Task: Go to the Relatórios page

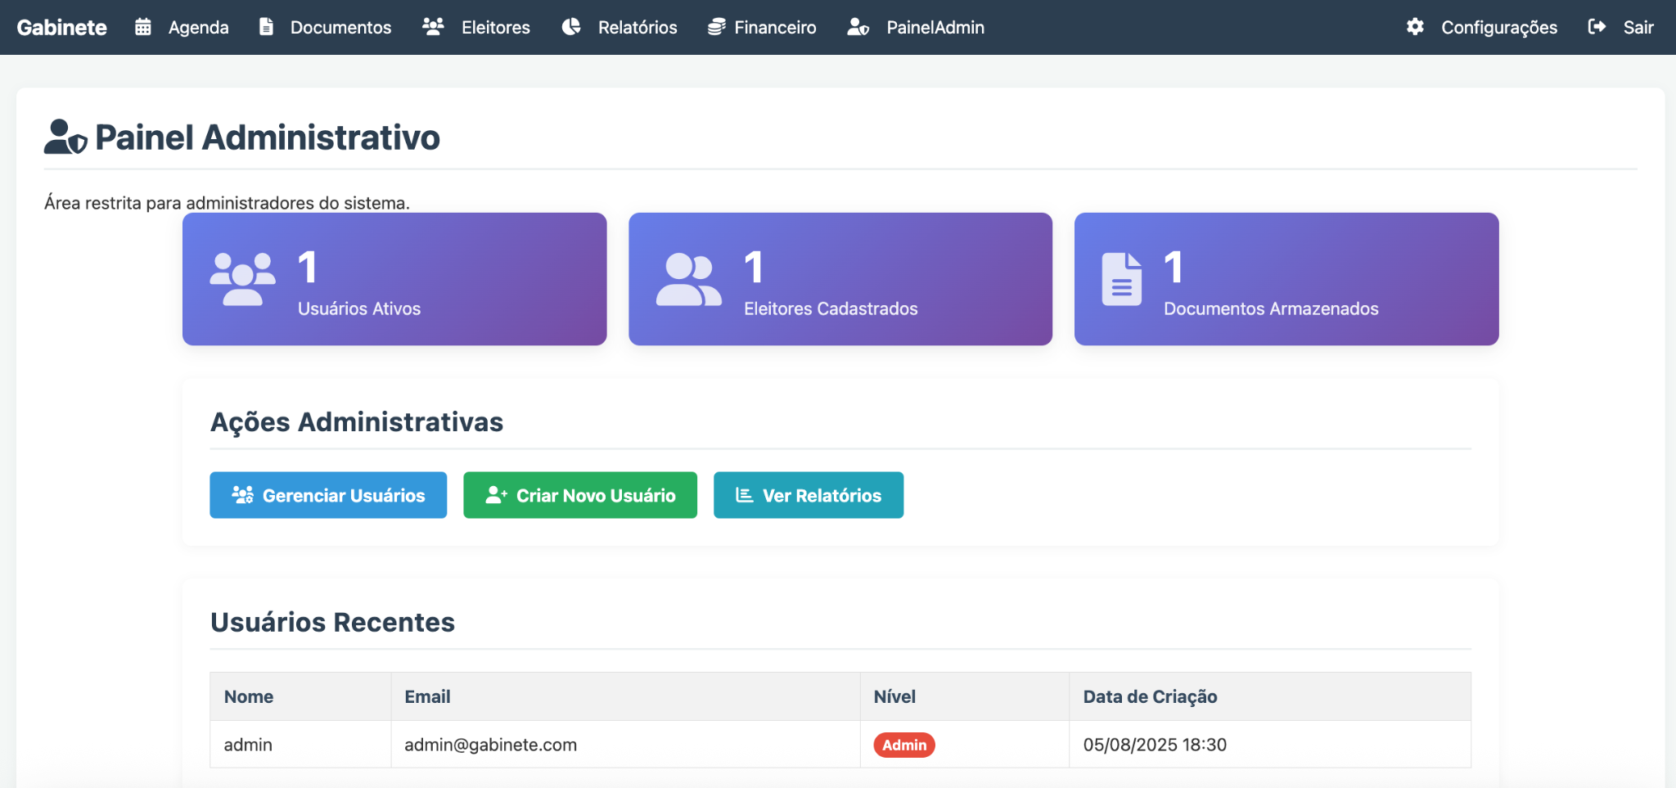Action: [637, 28]
